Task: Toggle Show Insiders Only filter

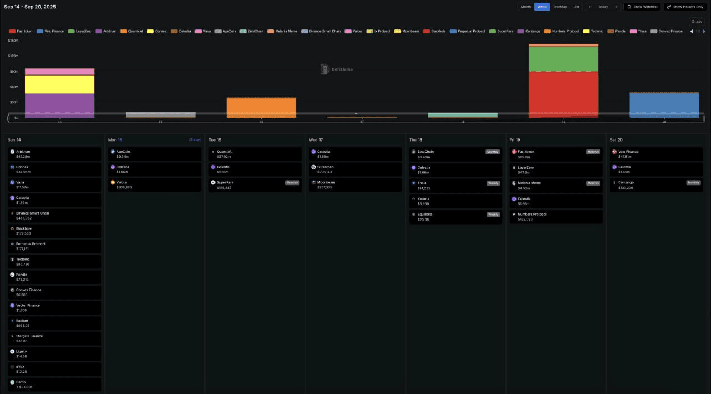Action: [685, 7]
